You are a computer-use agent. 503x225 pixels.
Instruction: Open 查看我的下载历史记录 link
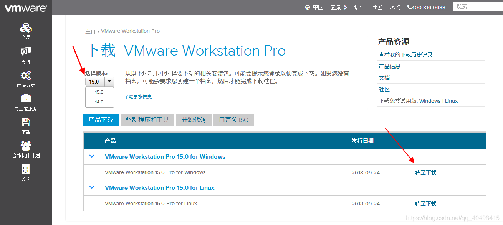[405, 55]
